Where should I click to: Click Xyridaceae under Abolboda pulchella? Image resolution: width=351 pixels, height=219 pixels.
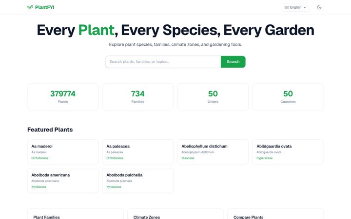[x=114, y=187]
